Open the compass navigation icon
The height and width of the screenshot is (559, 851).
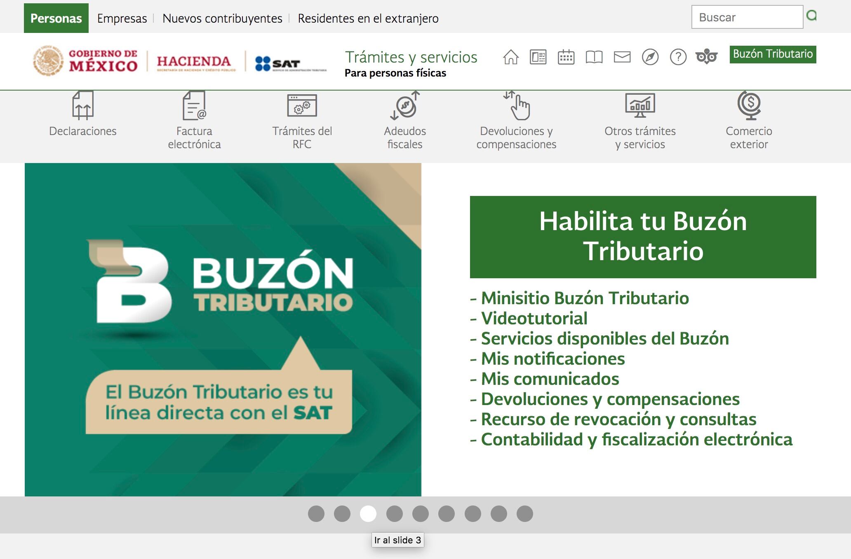coord(650,57)
